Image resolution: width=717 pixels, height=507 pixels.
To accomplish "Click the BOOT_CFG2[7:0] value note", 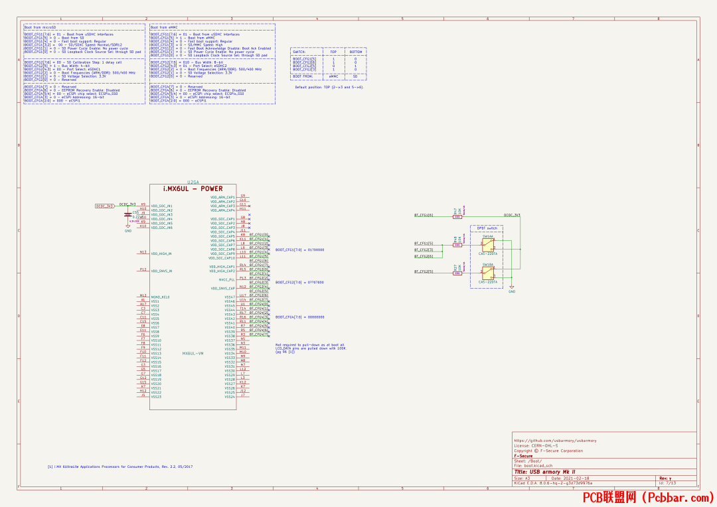I will pos(300,283).
